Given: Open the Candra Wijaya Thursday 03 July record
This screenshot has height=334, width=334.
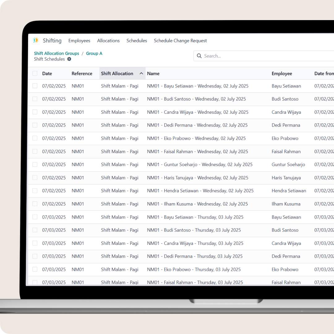Looking at the screenshot, I should tap(195, 243).
